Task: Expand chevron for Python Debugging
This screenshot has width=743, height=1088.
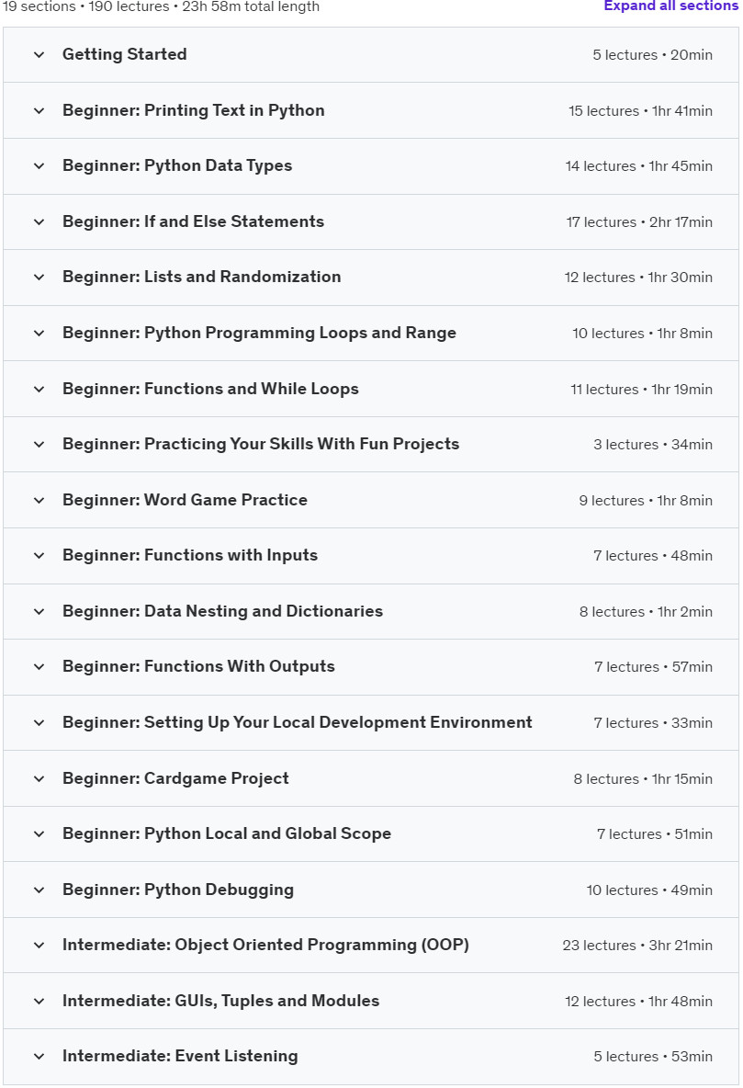Action: pos(39,890)
